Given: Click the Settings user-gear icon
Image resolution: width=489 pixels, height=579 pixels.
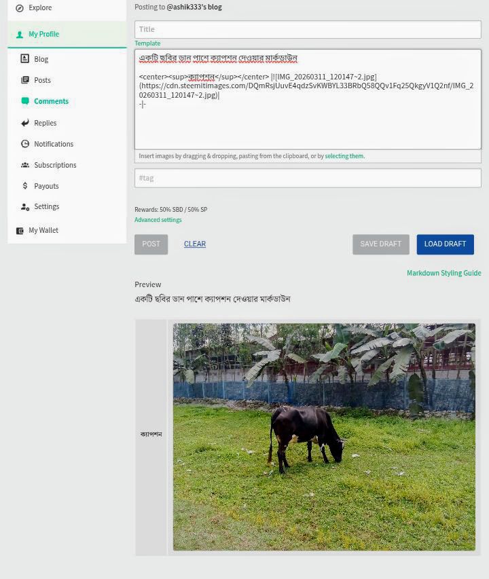Looking at the screenshot, I should coord(25,207).
